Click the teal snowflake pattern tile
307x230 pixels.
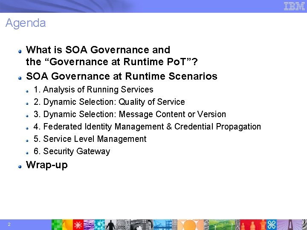point(99,224)
